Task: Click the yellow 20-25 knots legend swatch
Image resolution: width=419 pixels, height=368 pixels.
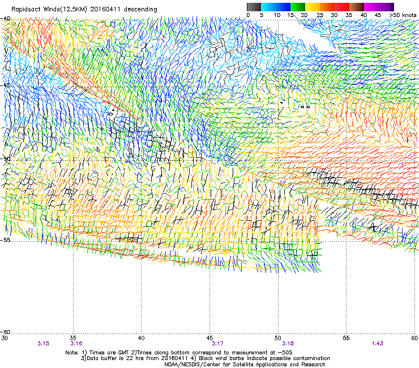Action: (x=313, y=7)
